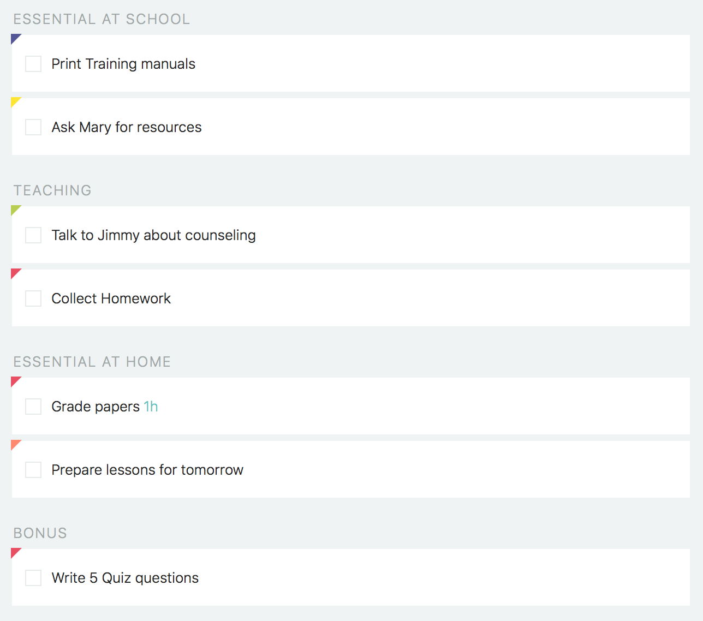Tick the Ask Mary for resources checkbox
Viewport: 703px width, 621px height.
33,127
